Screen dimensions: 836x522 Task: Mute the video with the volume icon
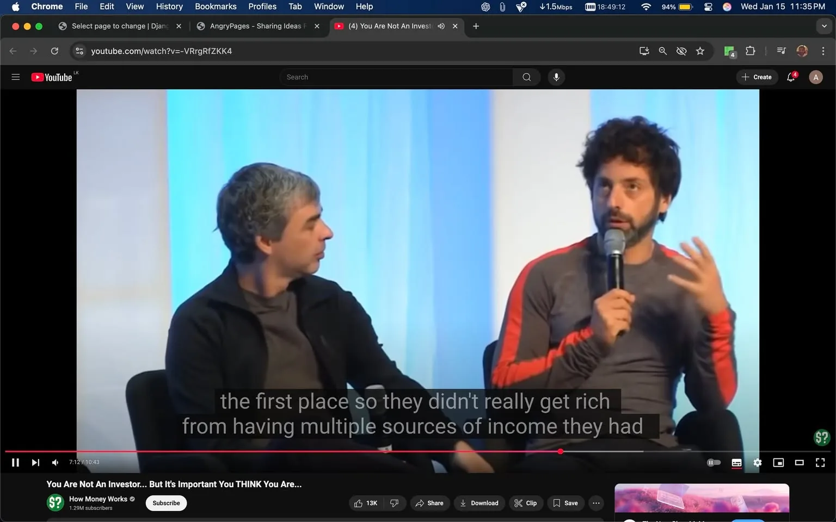(x=54, y=462)
